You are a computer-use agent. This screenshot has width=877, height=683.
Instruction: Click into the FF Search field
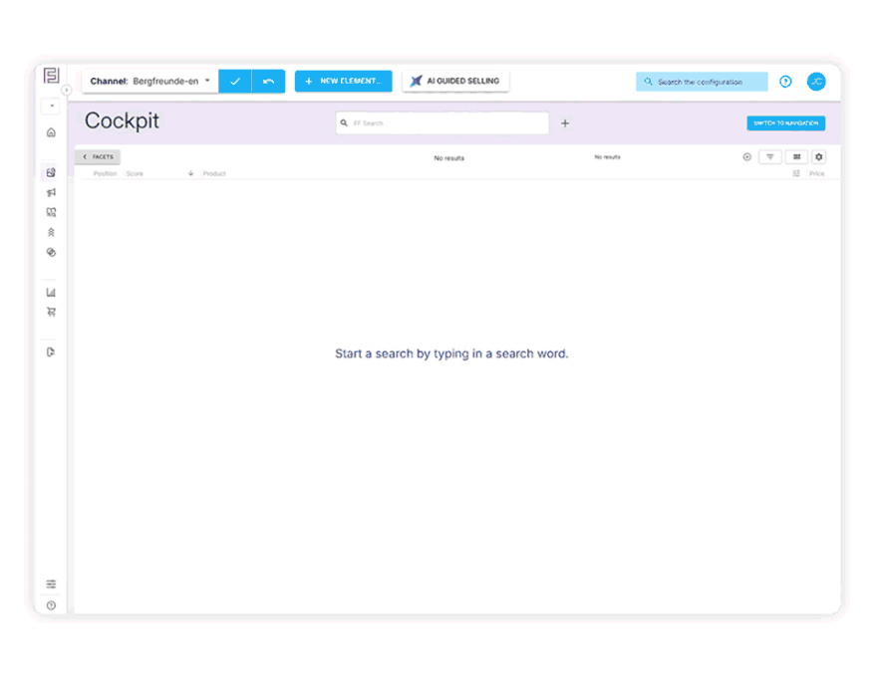[x=441, y=123]
